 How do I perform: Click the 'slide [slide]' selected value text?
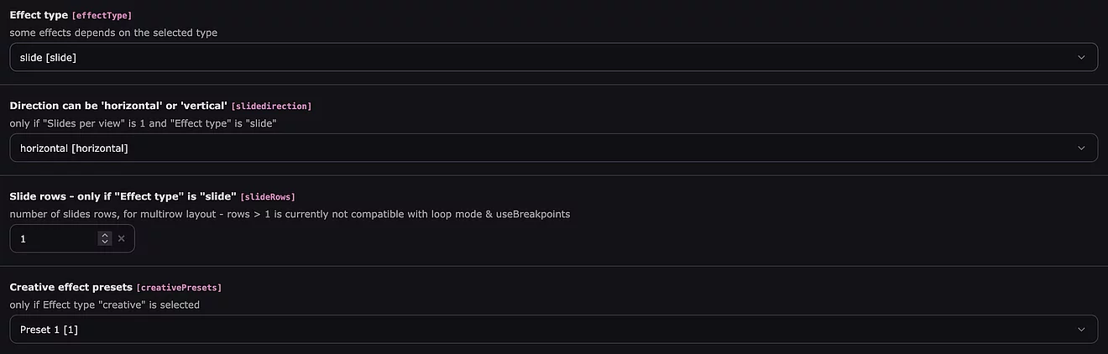pos(49,57)
